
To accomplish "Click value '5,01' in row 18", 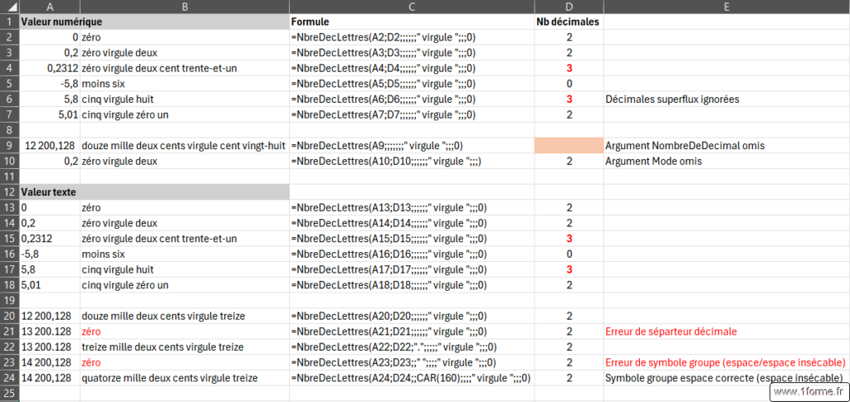I will coord(50,284).
